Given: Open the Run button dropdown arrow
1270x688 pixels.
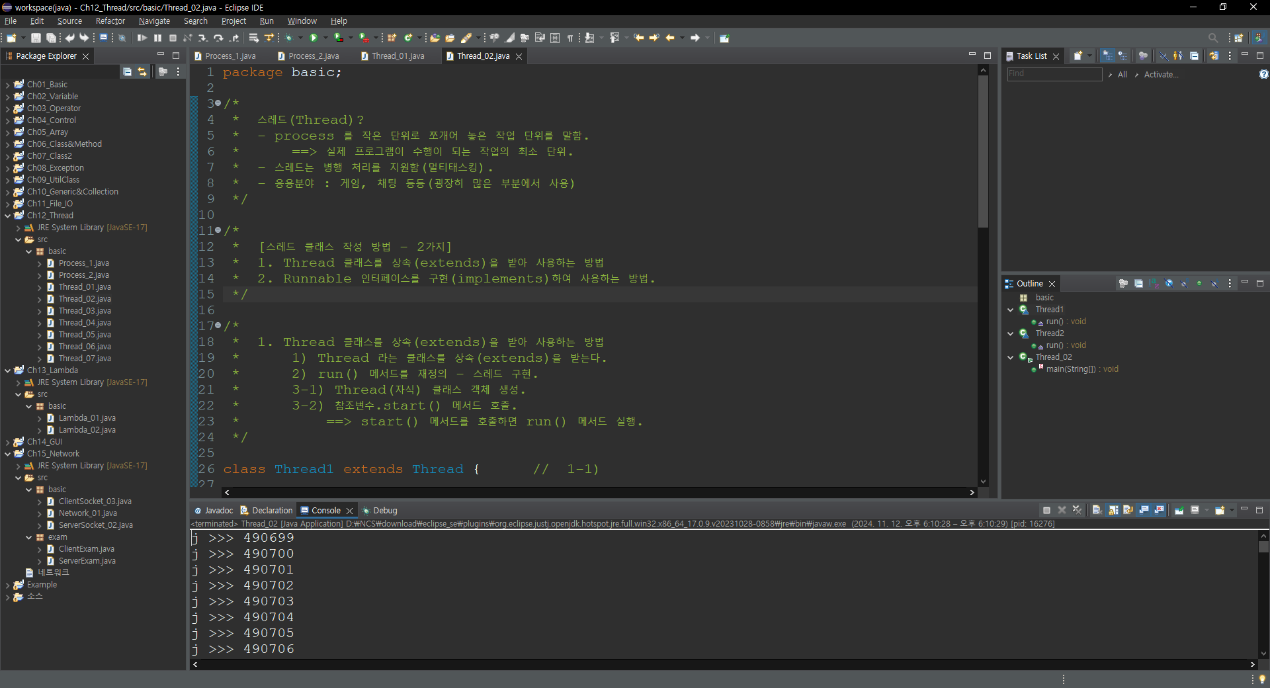Looking at the screenshot, I should click(325, 38).
